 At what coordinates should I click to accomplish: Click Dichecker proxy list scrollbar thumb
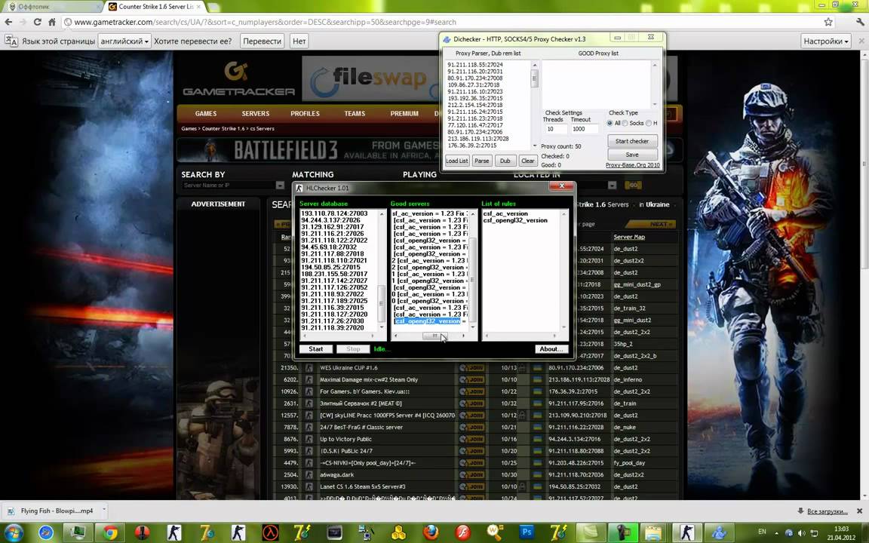pyautogui.click(x=534, y=79)
